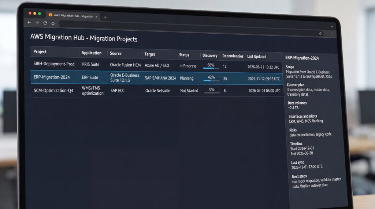Sort by the Project column header
The width and height of the screenshot is (375, 209).
40,52
